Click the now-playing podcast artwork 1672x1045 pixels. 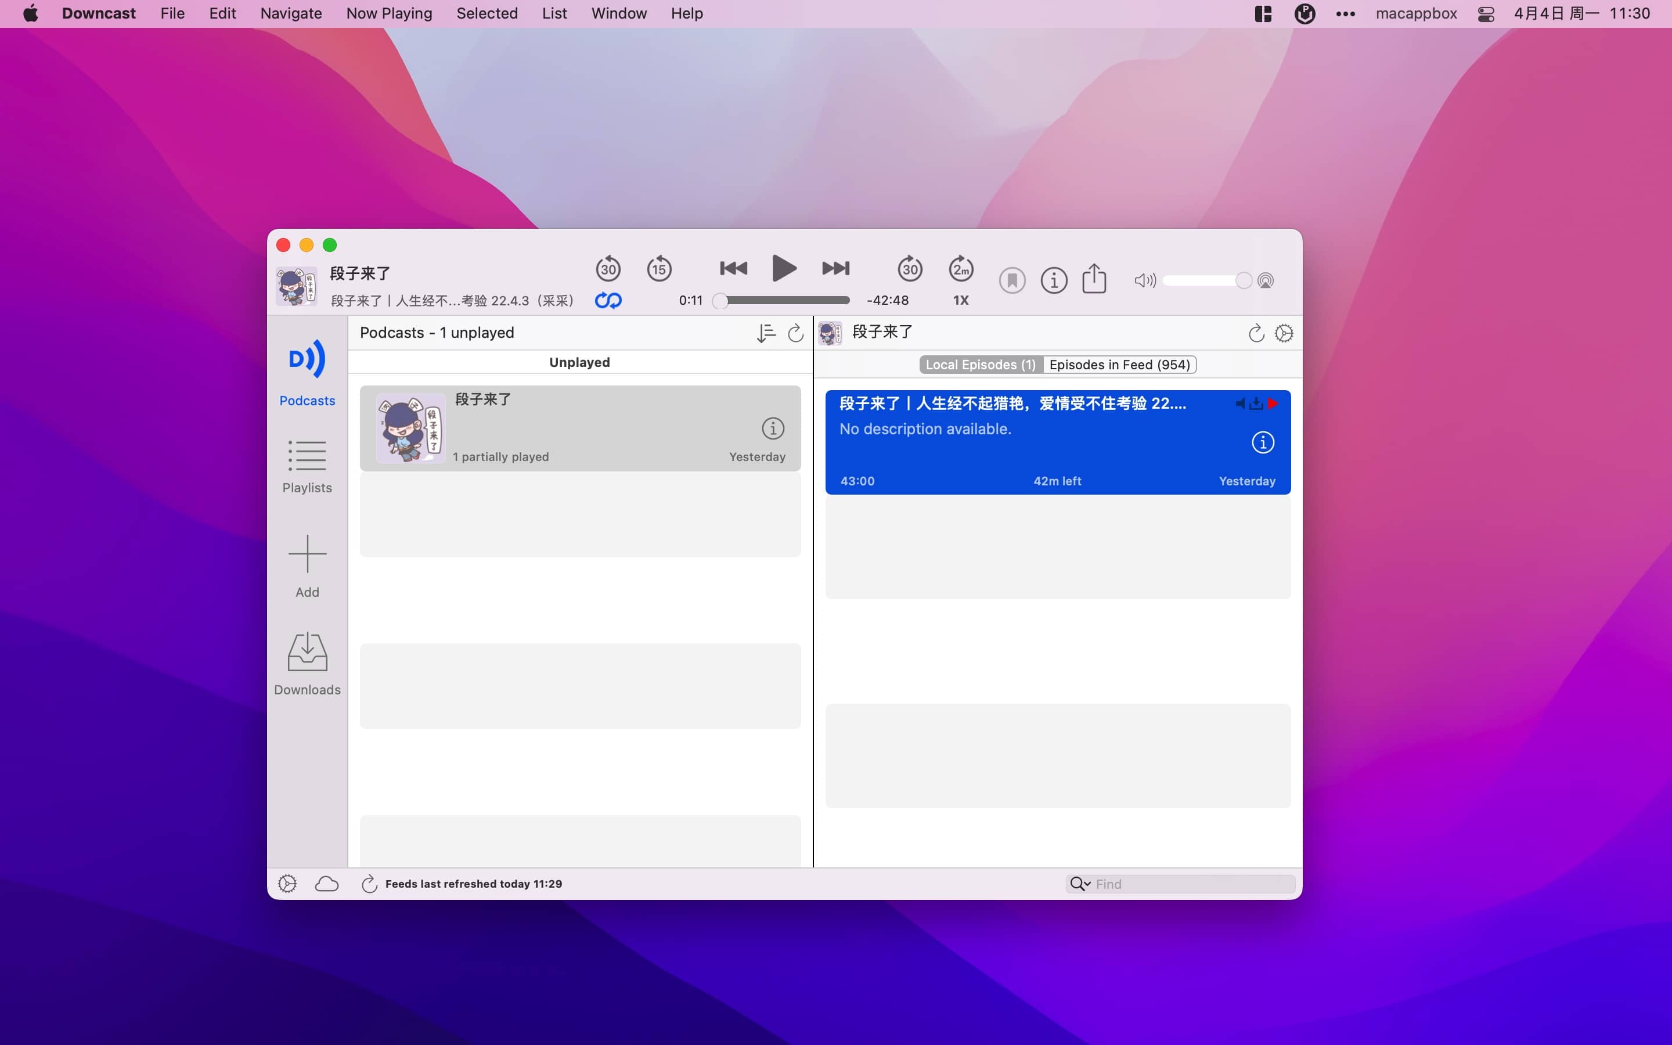point(297,286)
